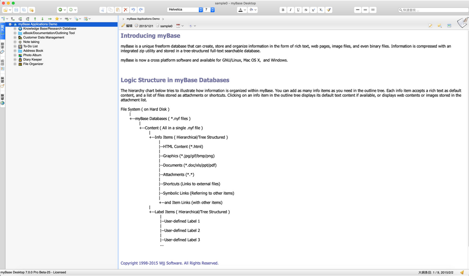469x276 pixels.
Task: Select the Address Book tree item
Action: click(x=33, y=51)
